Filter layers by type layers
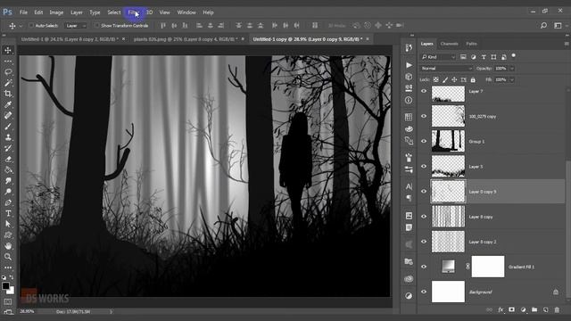Viewport: 571px width, 321px height. click(x=484, y=57)
